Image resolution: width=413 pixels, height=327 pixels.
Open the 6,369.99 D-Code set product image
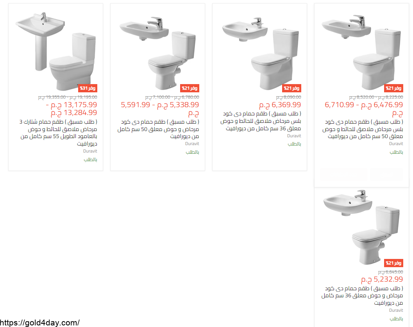[259, 50]
